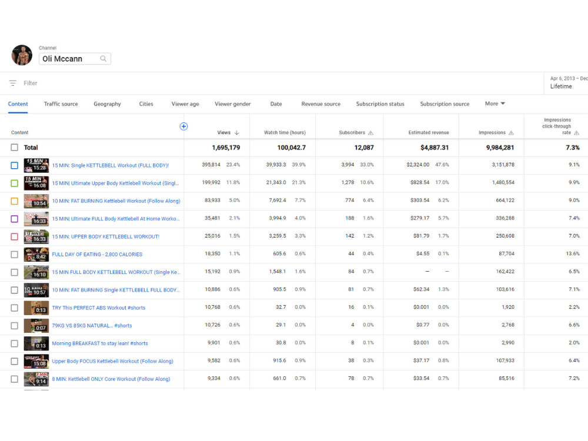Open the Viewer gender tab

coord(232,104)
